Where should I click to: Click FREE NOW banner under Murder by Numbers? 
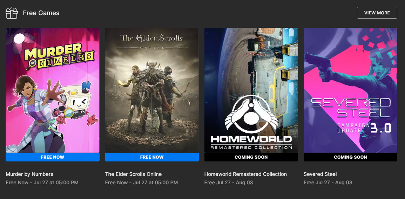[53, 157]
